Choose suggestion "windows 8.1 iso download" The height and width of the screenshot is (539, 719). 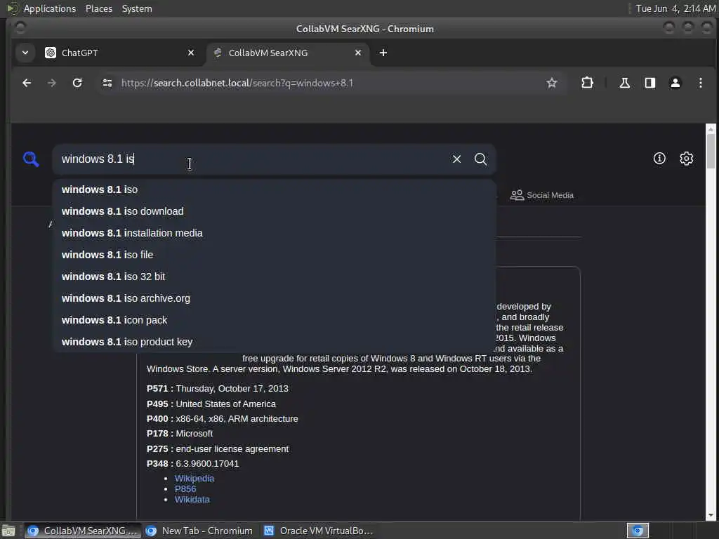(275, 211)
